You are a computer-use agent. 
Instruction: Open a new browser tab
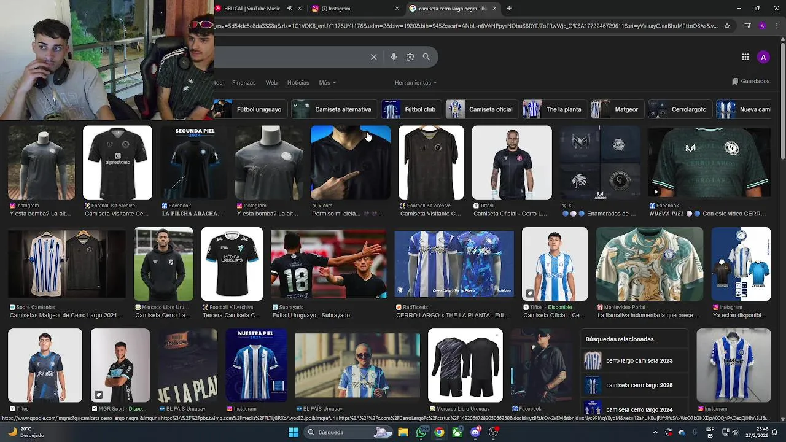pos(509,9)
